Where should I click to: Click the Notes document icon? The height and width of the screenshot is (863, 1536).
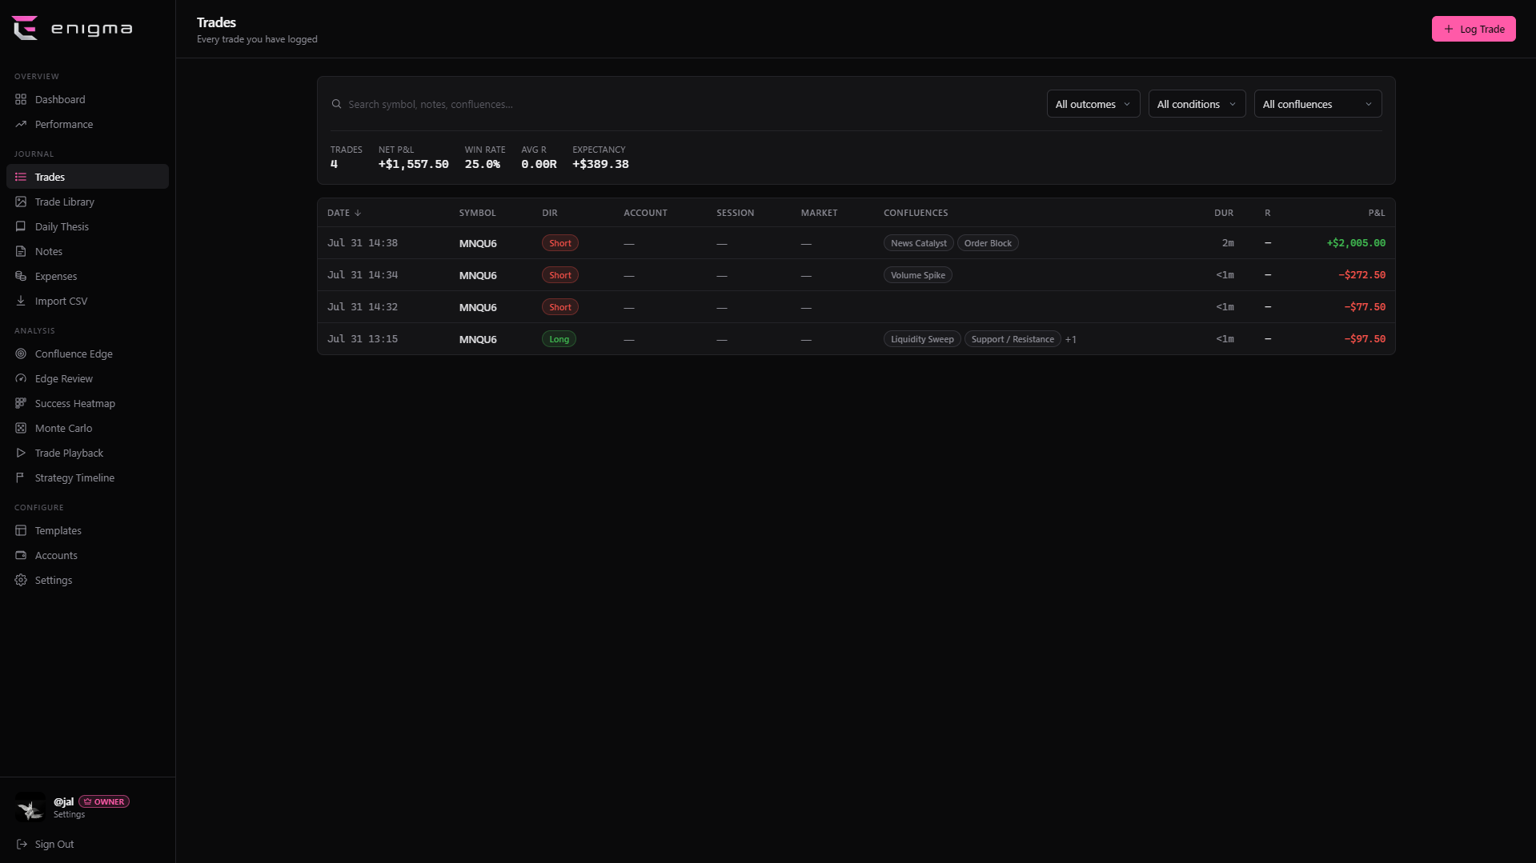(x=21, y=251)
